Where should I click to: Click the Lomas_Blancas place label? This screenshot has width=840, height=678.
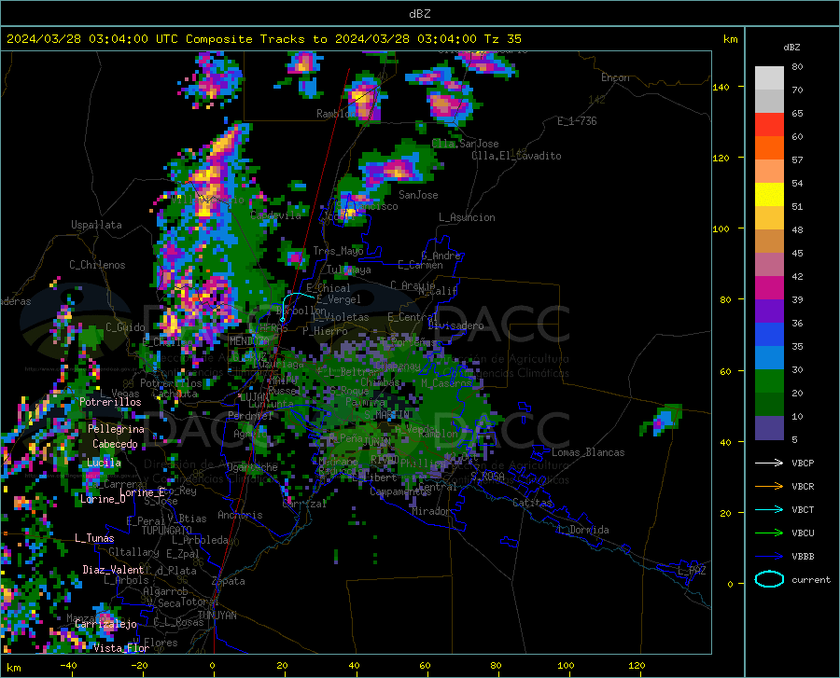[588, 452]
